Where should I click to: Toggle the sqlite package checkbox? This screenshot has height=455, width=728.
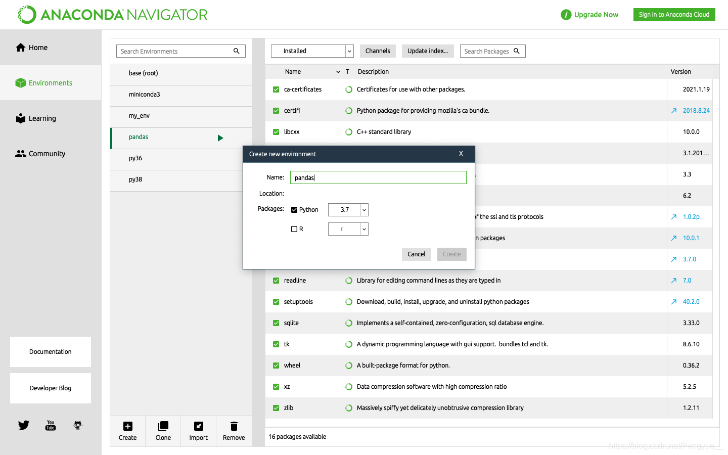point(276,323)
